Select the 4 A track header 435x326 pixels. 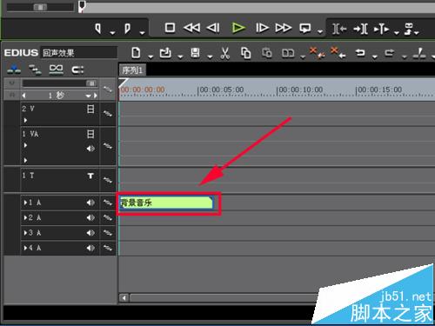click(59, 248)
